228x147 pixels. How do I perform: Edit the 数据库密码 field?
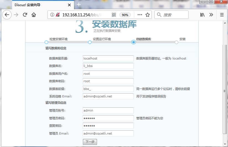[x=108, y=81]
